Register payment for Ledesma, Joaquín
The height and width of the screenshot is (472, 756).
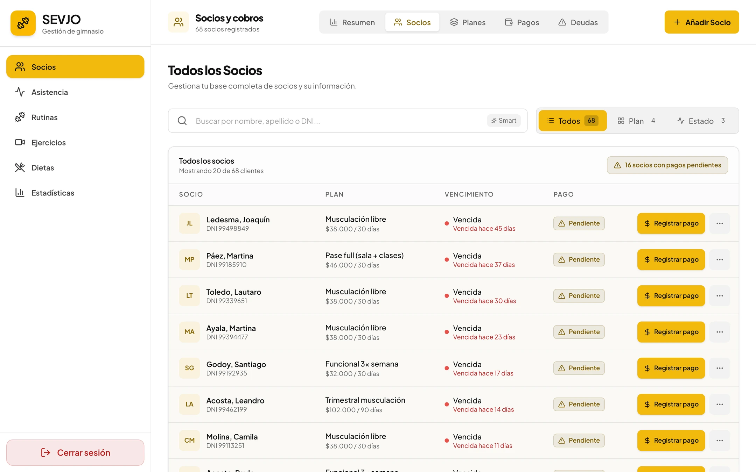671,223
